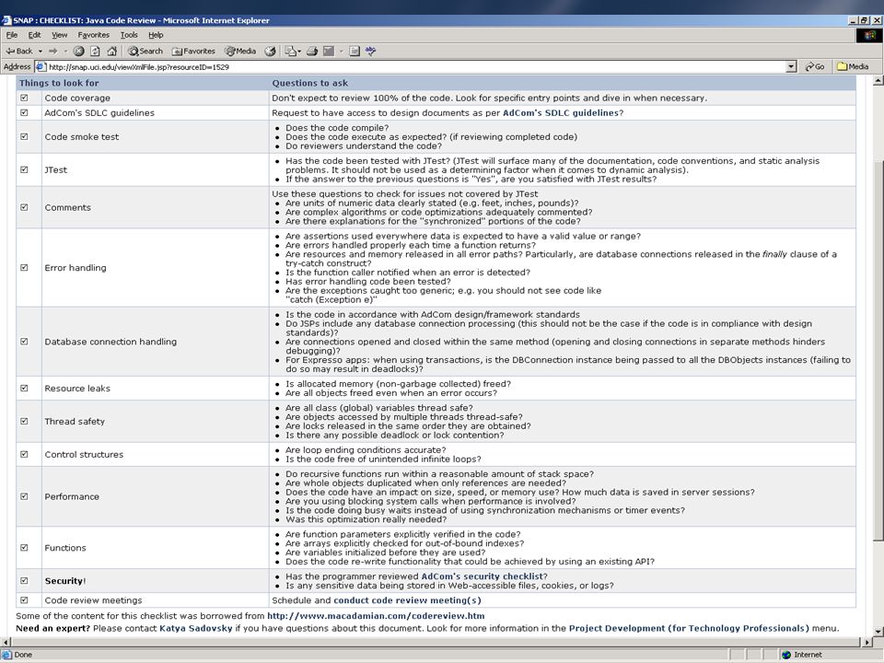This screenshot has width=884, height=663.
Task: Open the Search pane
Action: (x=145, y=51)
